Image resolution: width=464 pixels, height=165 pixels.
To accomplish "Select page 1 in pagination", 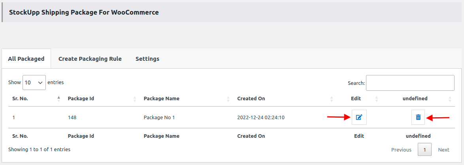I will (x=424, y=150).
